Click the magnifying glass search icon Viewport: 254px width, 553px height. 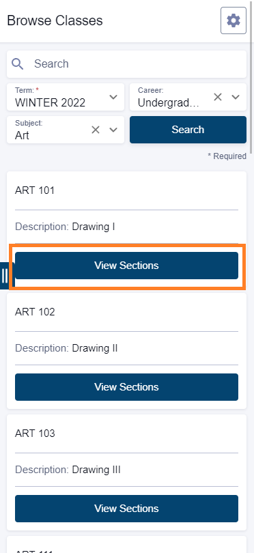(17, 64)
